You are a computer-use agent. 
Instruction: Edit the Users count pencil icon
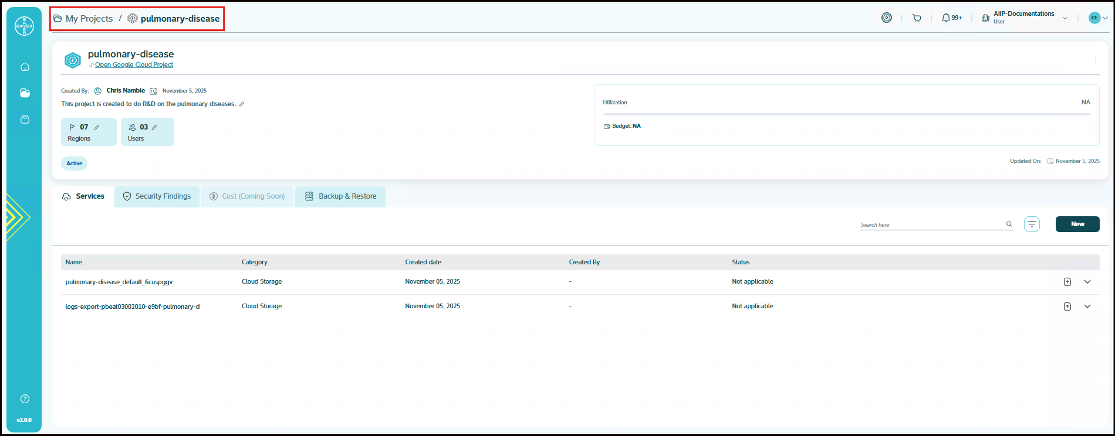[x=154, y=127]
